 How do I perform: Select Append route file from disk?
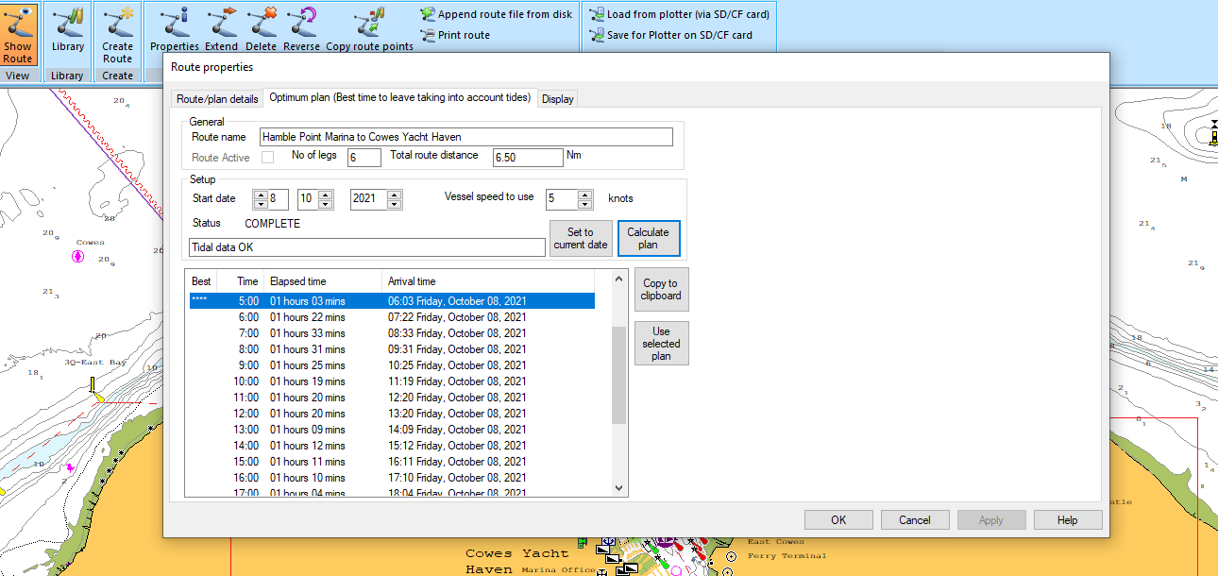tap(497, 14)
